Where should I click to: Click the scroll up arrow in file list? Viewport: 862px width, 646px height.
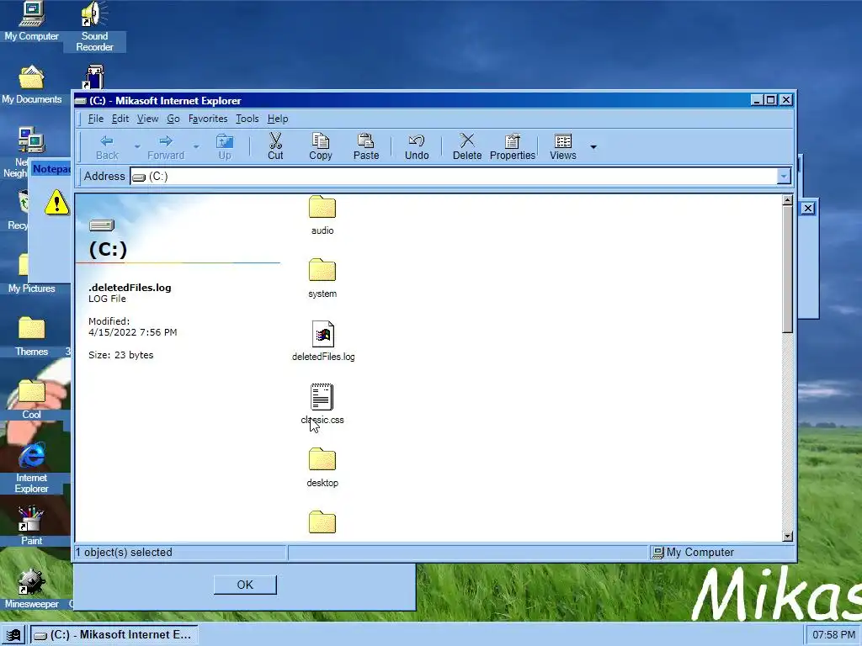[787, 200]
